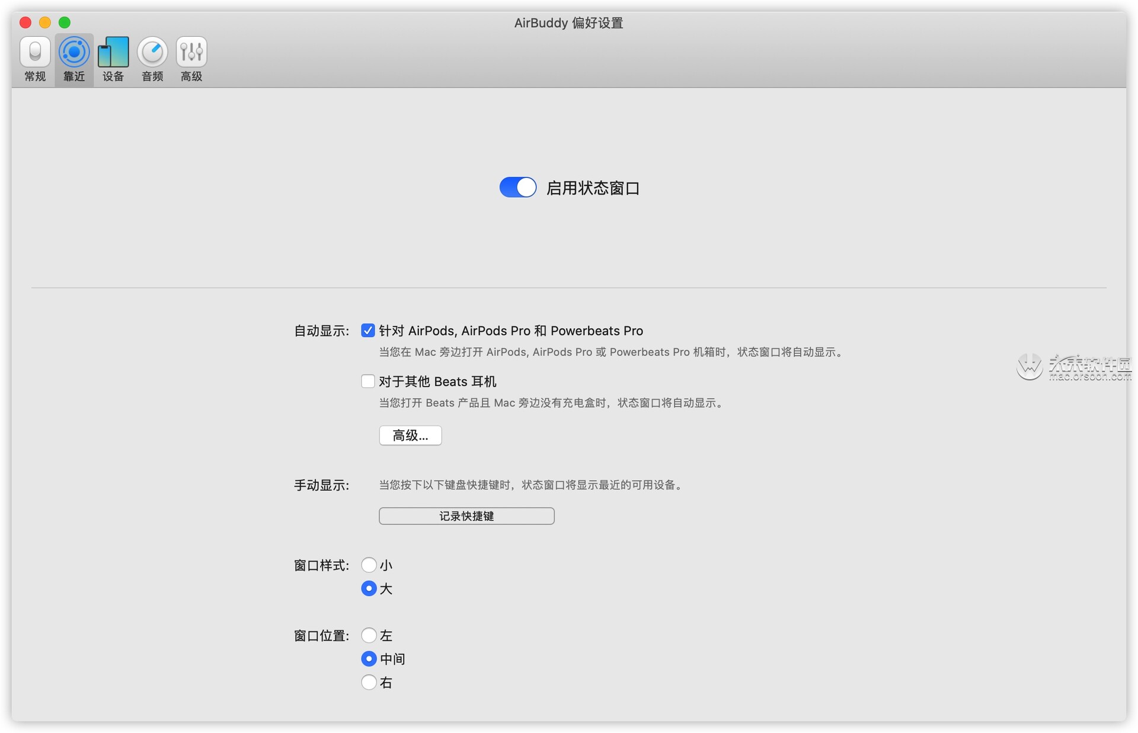Set window position to 左
Image resolution: width=1138 pixels, height=733 pixels.
coord(369,635)
